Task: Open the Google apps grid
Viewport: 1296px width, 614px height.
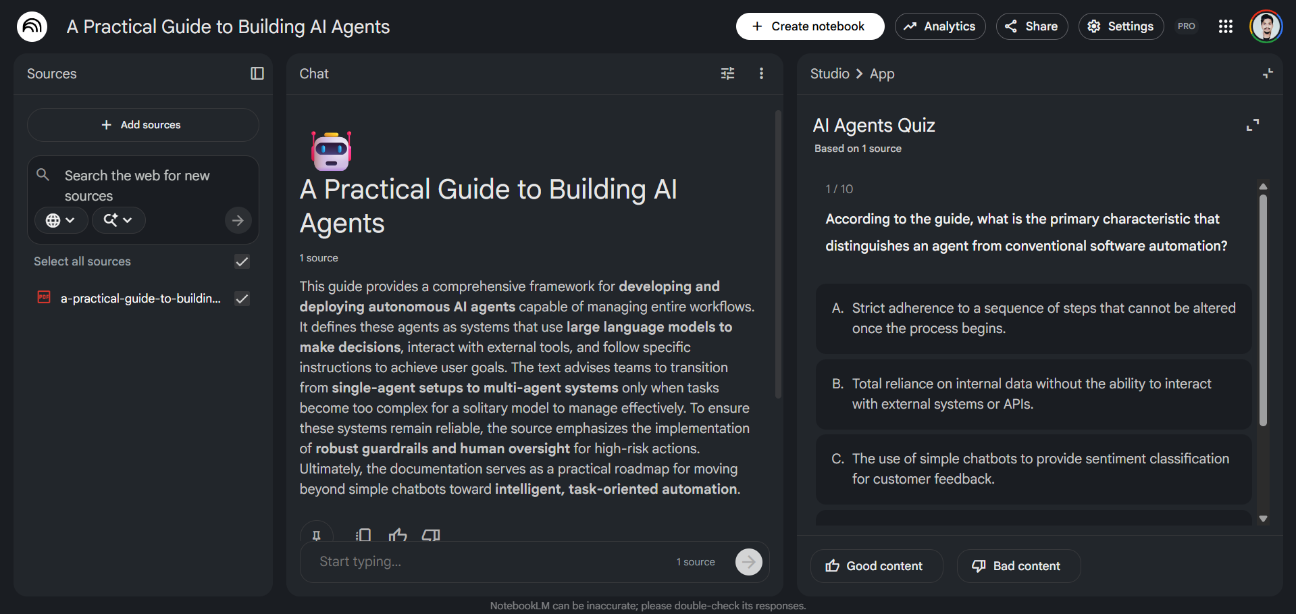Action: tap(1226, 26)
